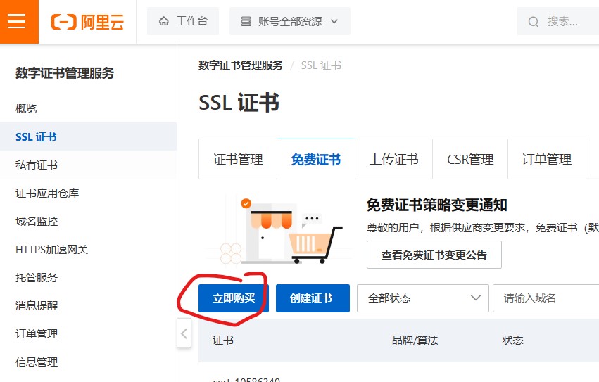Switch to the 证书管理 tab

click(238, 159)
